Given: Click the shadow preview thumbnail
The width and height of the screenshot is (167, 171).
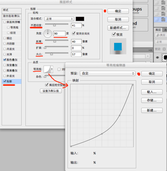Looking at the screenshot, I should (118, 46).
